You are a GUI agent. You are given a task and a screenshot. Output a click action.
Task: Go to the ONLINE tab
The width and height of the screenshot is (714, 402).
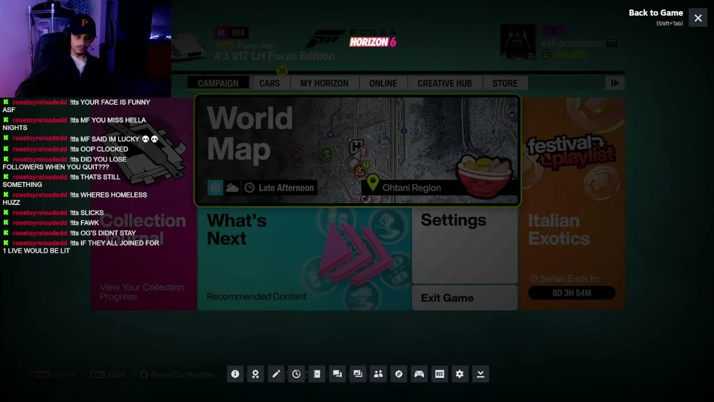point(383,83)
